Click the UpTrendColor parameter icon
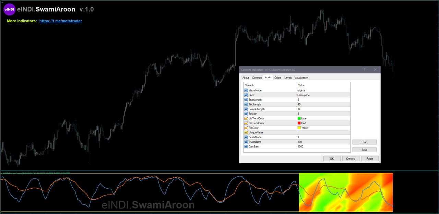439x214 pixels. click(246, 118)
